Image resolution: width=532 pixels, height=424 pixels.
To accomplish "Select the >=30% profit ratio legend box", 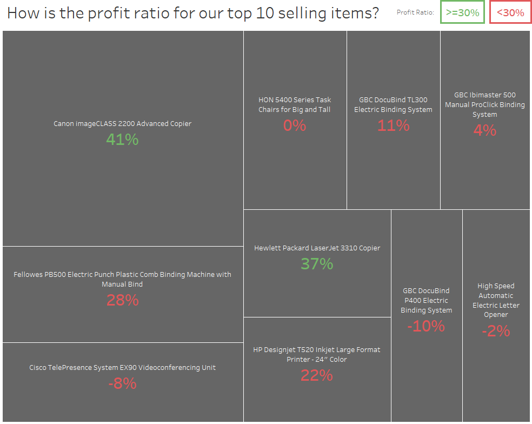I will [x=462, y=12].
